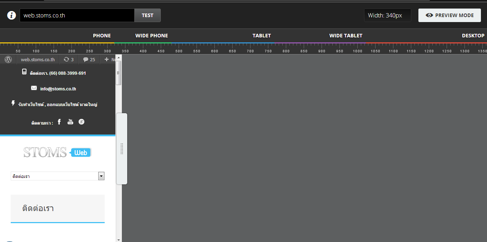Click the circular info icon near the URL bar

[11, 15]
